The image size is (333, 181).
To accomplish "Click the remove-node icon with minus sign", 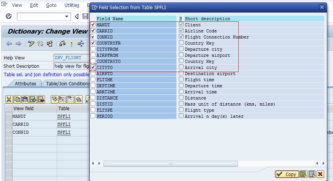I will click(71, 99).
